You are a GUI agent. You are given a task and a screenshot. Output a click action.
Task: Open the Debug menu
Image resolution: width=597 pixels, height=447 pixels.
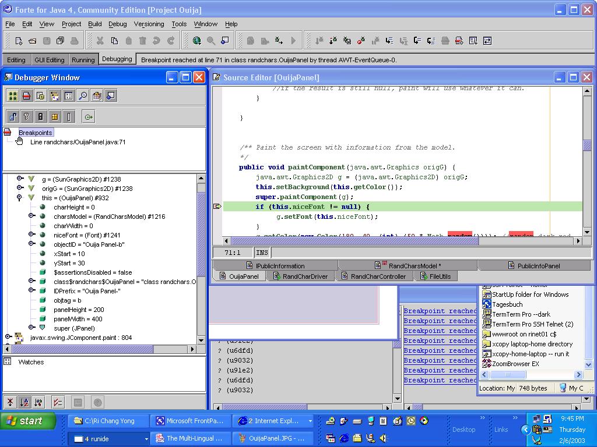(x=117, y=24)
